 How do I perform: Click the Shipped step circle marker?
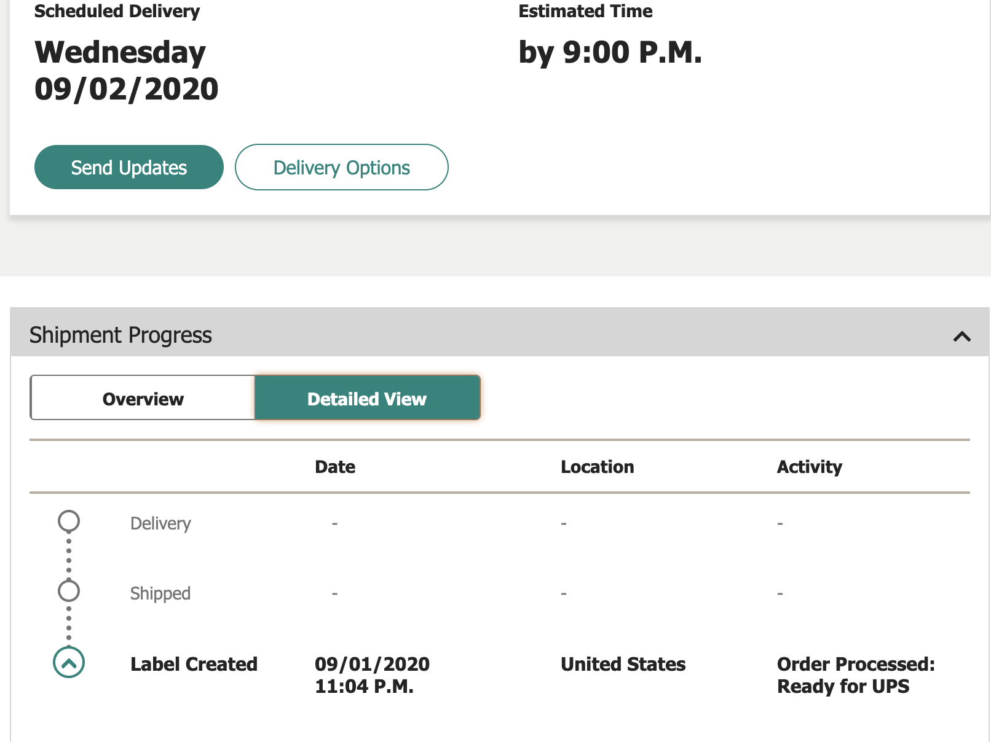(69, 591)
